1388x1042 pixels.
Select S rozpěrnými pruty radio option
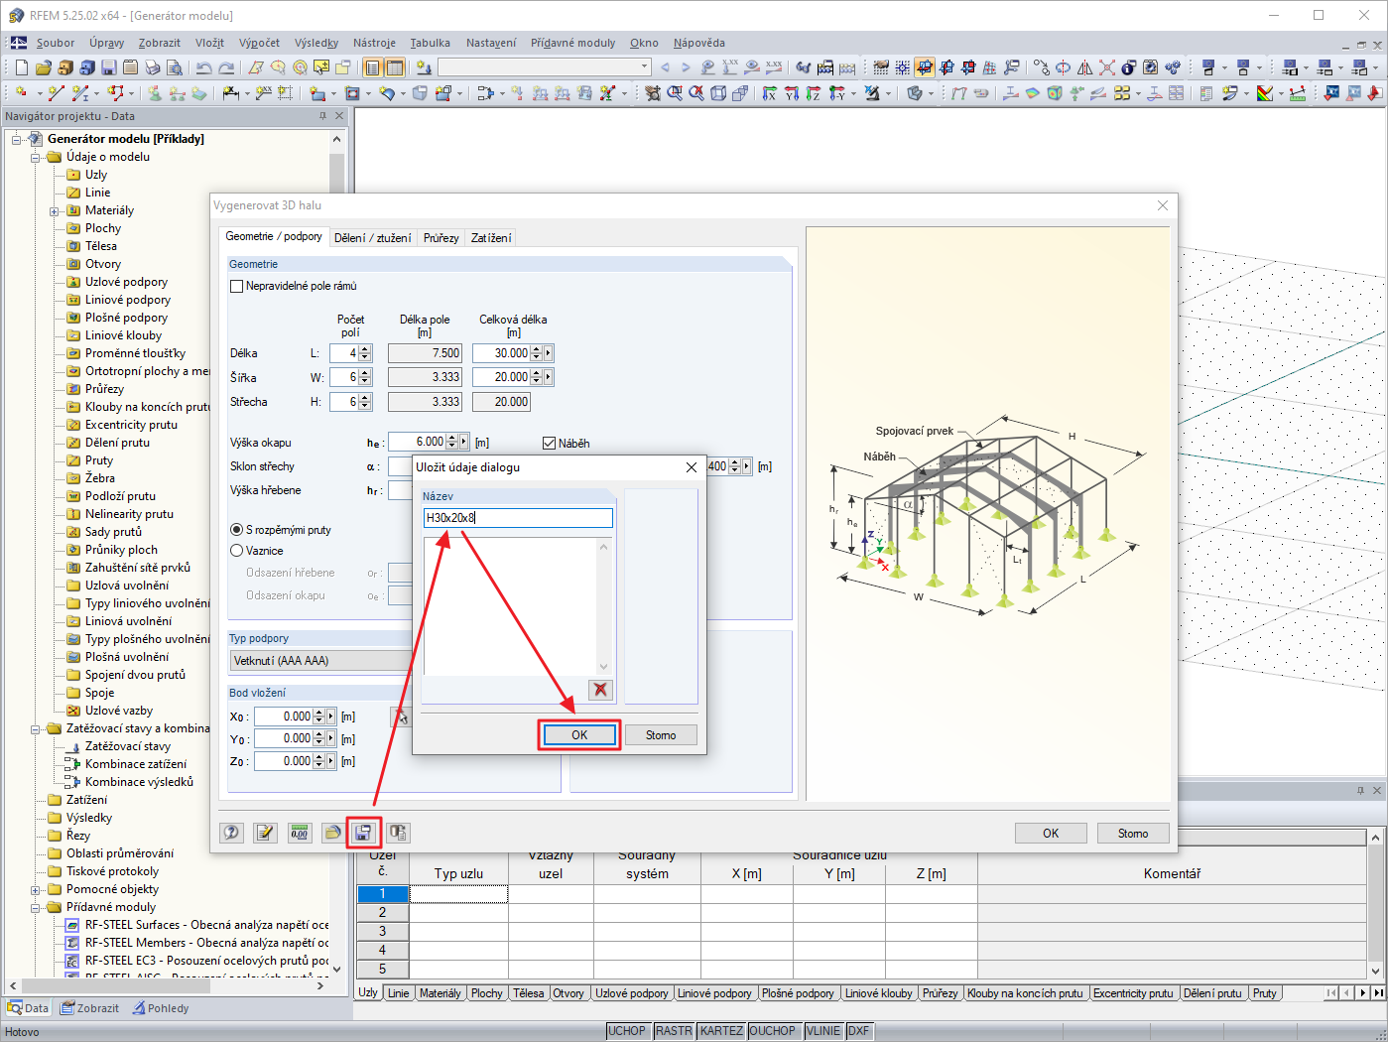coord(236,530)
